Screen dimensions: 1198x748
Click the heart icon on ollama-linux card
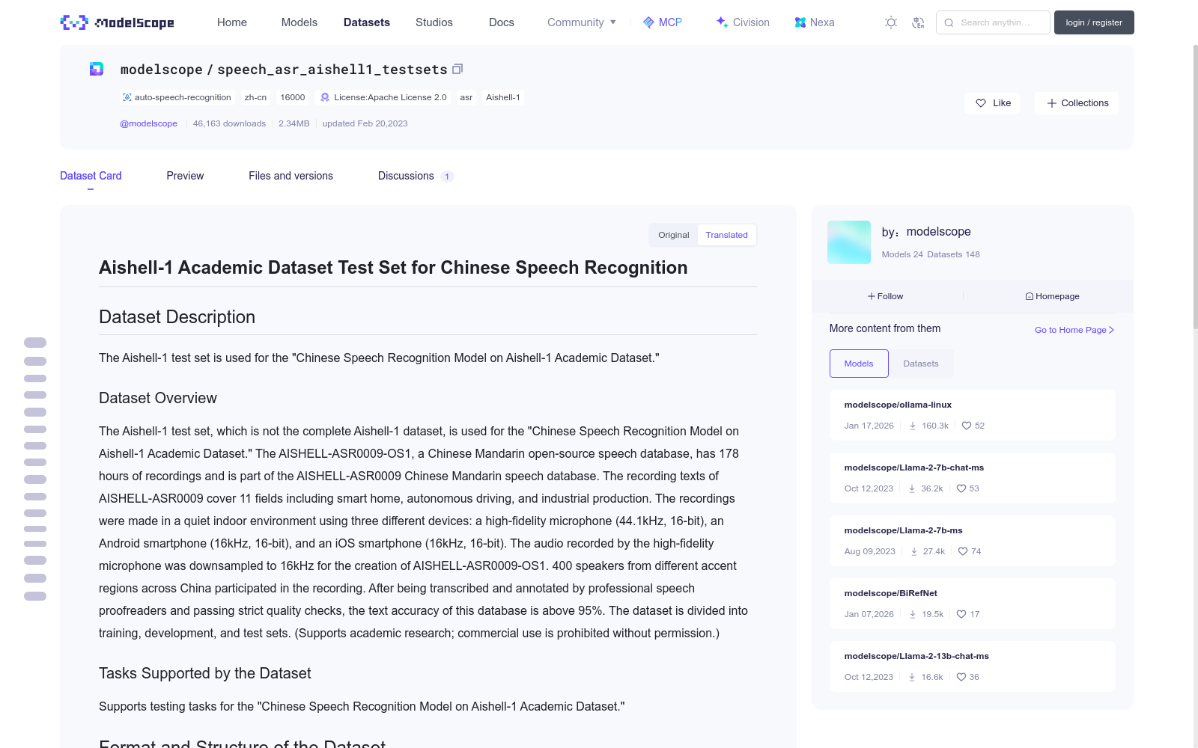[967, 426]
